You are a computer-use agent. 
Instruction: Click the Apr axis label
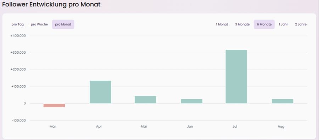[x=99, y=126]
